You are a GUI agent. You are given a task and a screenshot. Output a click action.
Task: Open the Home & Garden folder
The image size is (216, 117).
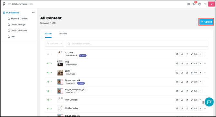tap(19, 19)
